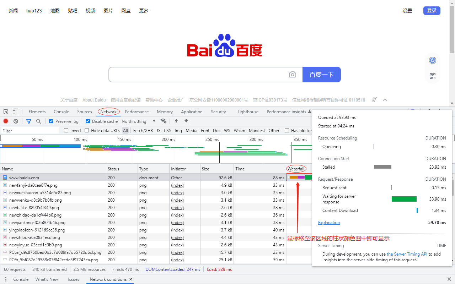The image size is (455, 284).
Task: Open network conditions wifi-gear icon
Action: click(163, 121)
